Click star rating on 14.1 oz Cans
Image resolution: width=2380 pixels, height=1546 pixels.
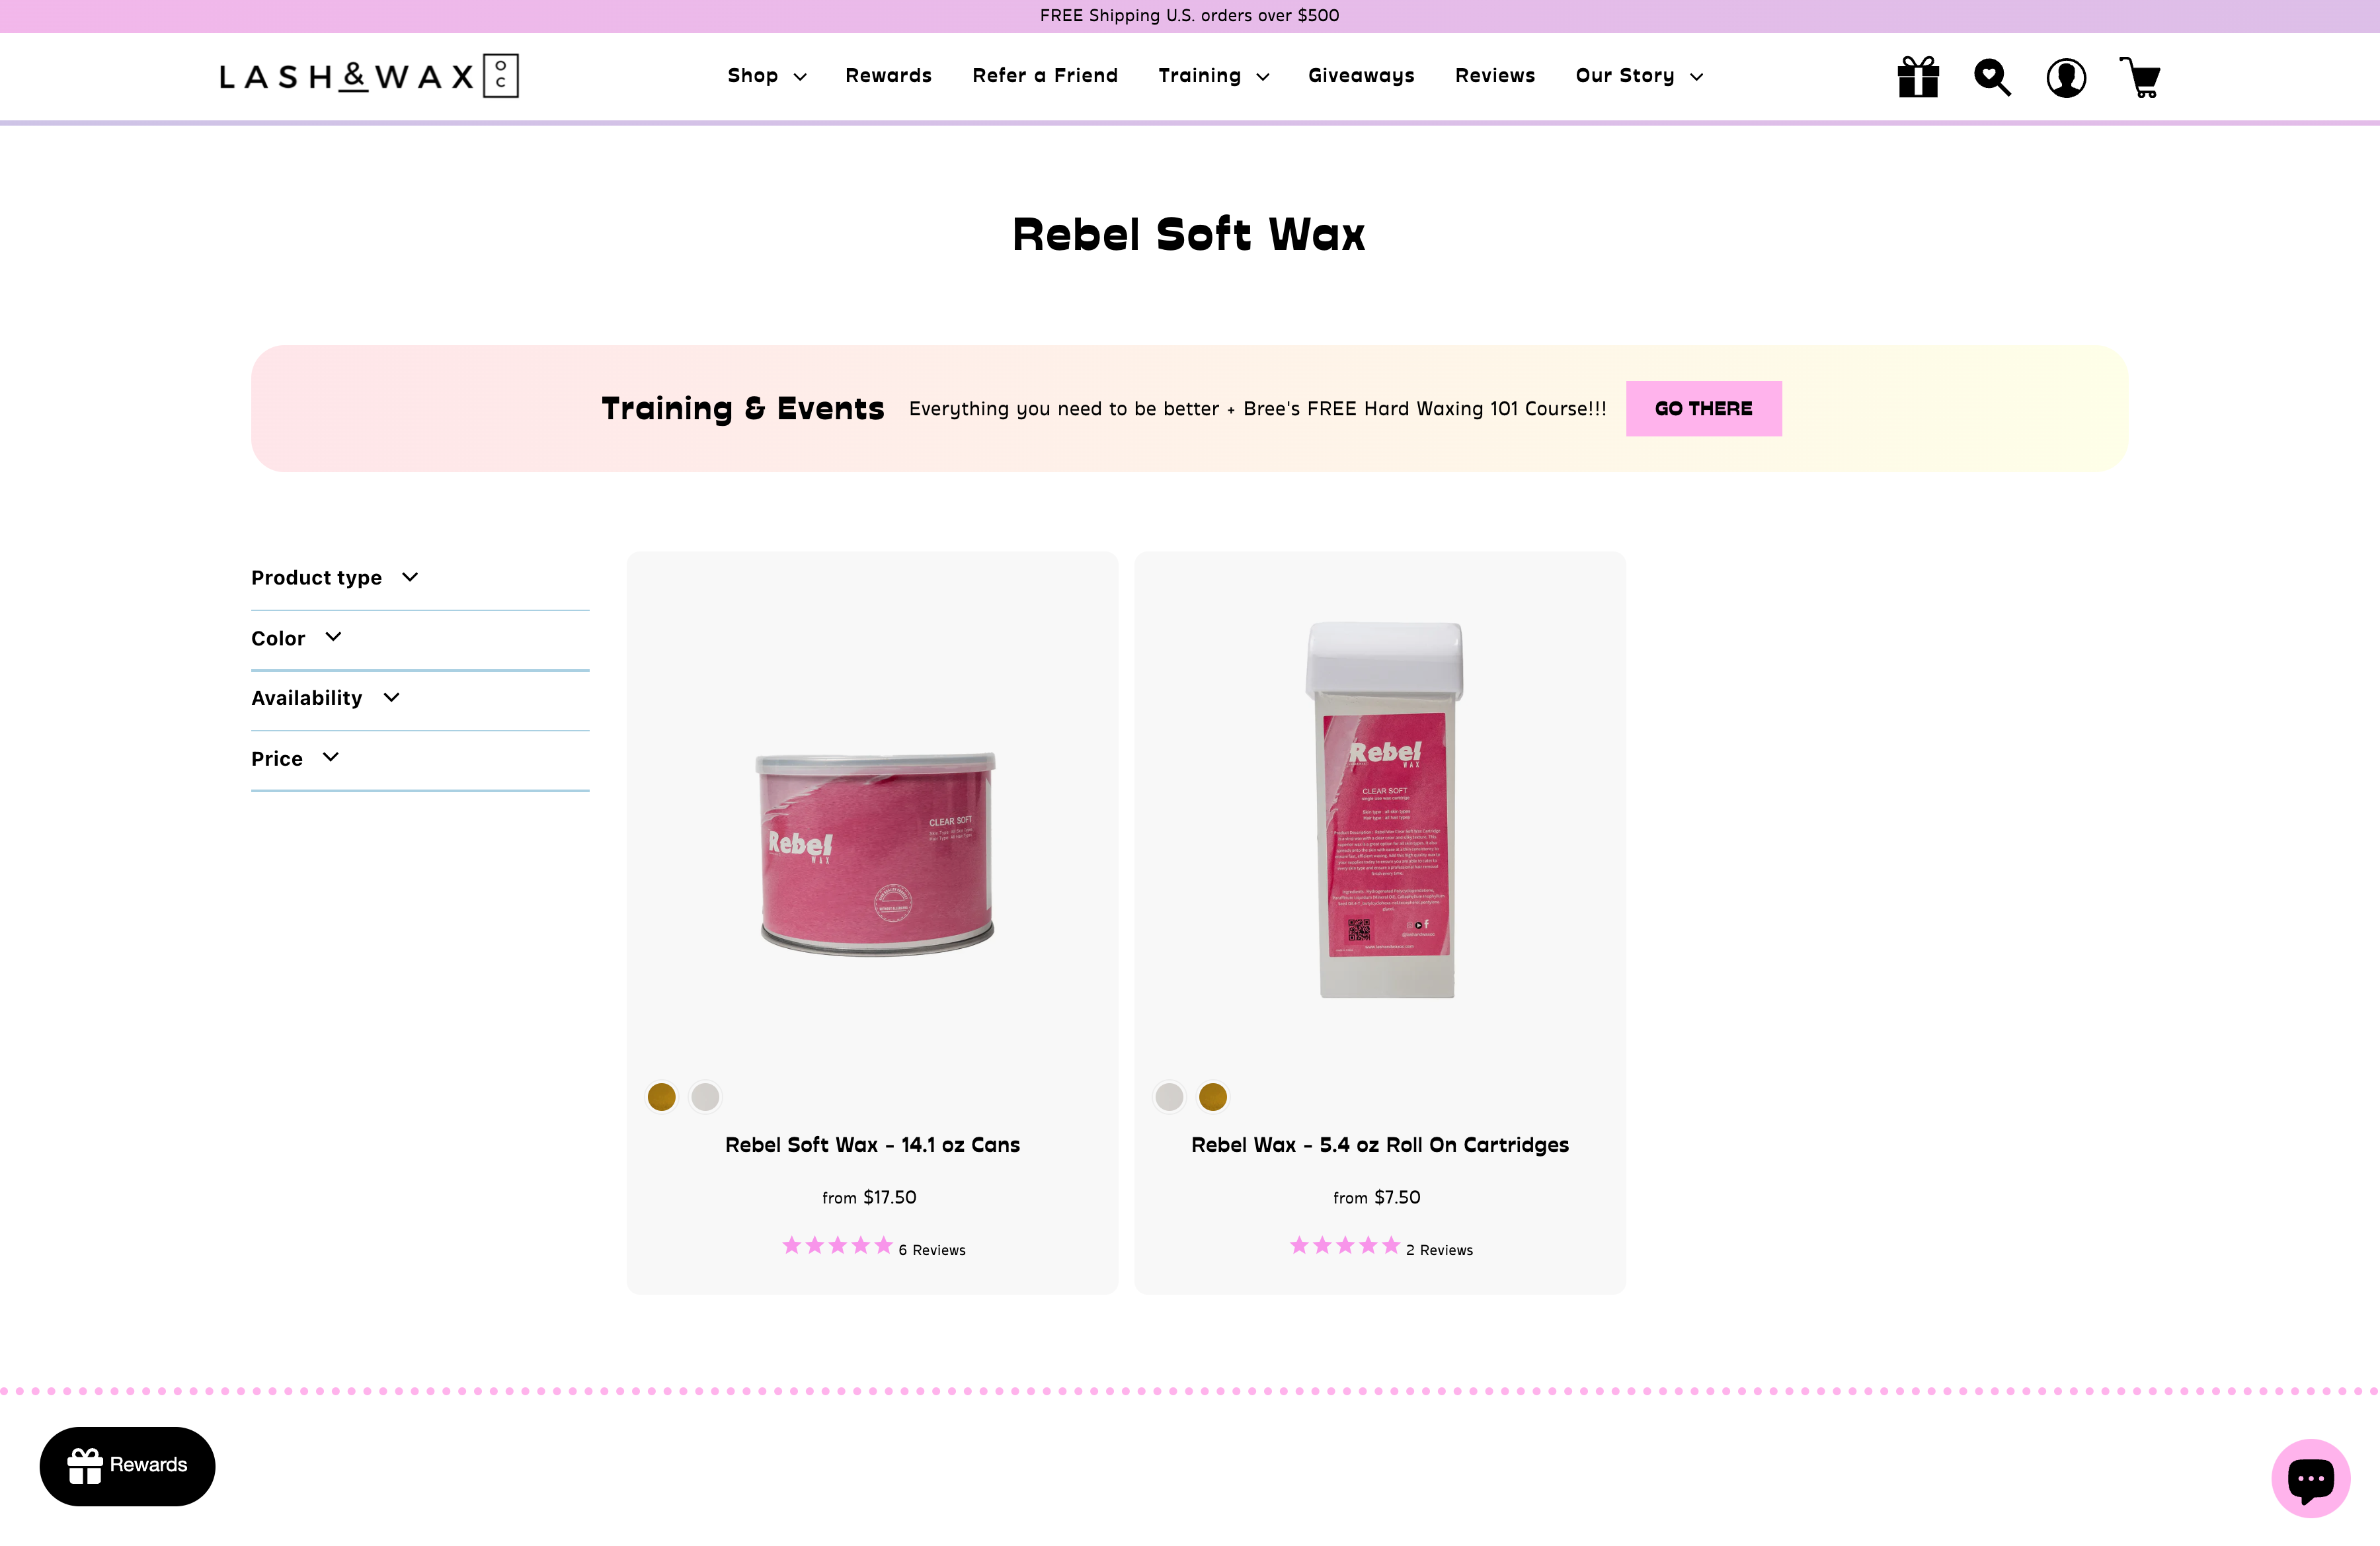(x=837, y=1246)
